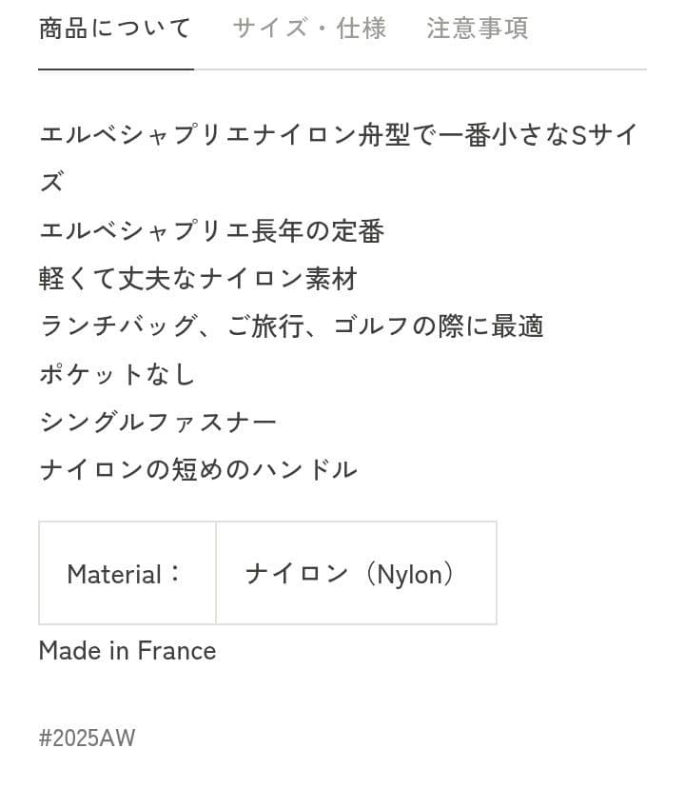Click the #2025AW hashtag link
Image resolution: width=685 pixels, height=788 pixels.
[87, 738]
